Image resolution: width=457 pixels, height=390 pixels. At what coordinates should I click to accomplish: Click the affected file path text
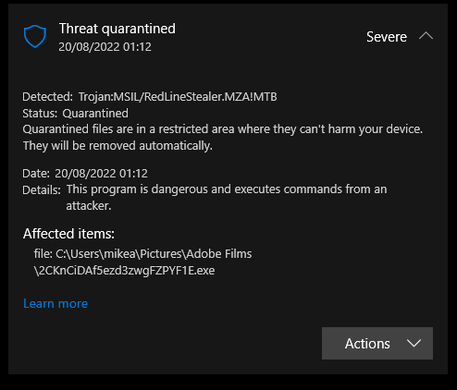point(142,262)
